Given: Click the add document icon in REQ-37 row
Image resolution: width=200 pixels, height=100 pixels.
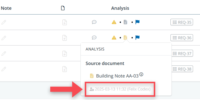Looking at the screenshot, I should click(64, 53).
